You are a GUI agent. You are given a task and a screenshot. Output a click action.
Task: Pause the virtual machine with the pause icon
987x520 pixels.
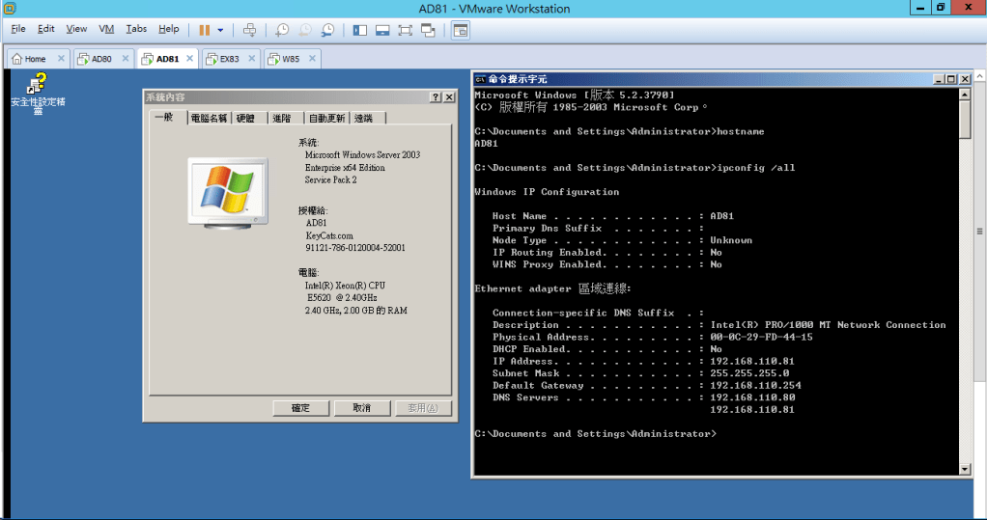coord(205,30)
